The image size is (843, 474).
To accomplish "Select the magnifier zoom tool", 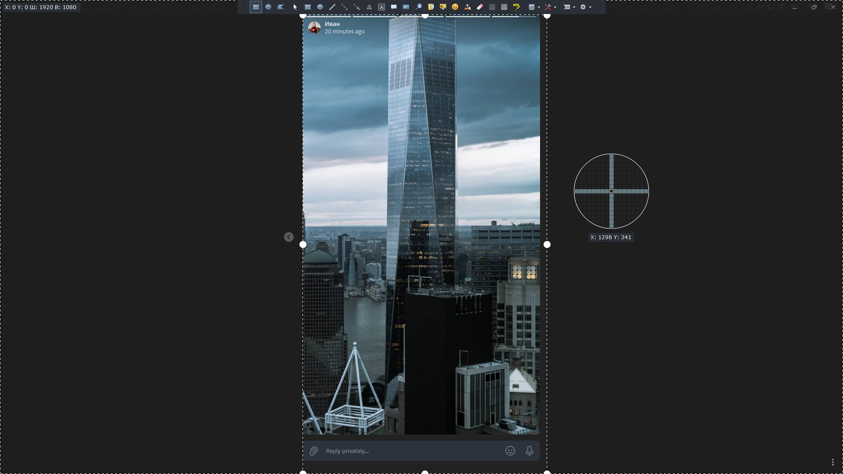I will [x=418, y=7].
